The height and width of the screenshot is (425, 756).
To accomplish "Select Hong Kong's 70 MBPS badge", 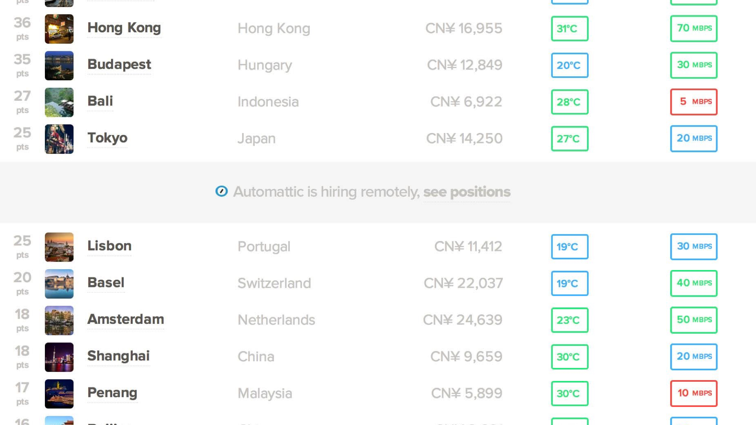I will pos(694,28).
